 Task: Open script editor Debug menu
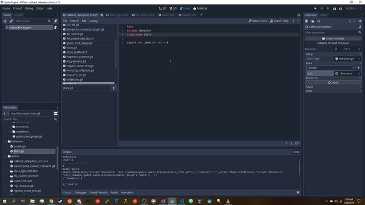pyautogui.click(x=94, y=21)
